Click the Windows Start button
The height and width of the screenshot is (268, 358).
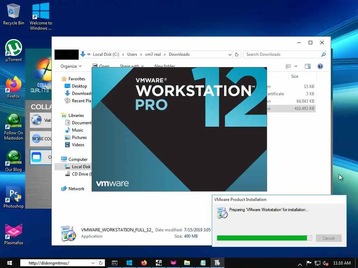point(9,263)
